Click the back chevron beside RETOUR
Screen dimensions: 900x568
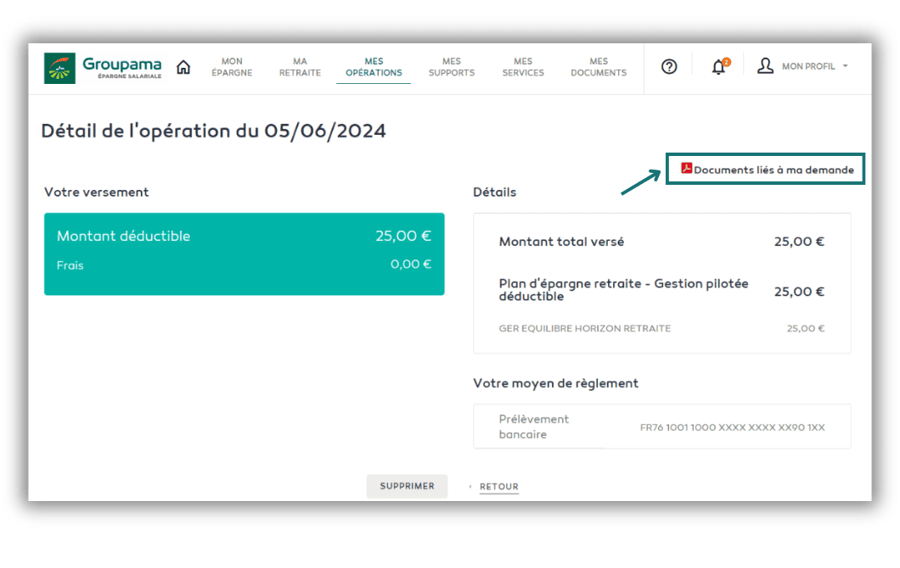470,487
